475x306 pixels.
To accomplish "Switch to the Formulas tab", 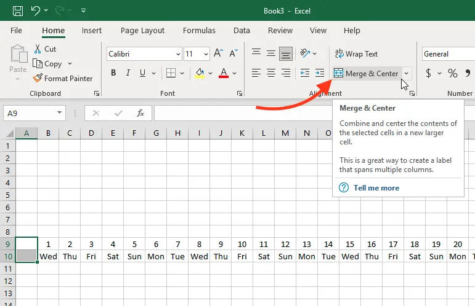I will (x=199, y=31).
